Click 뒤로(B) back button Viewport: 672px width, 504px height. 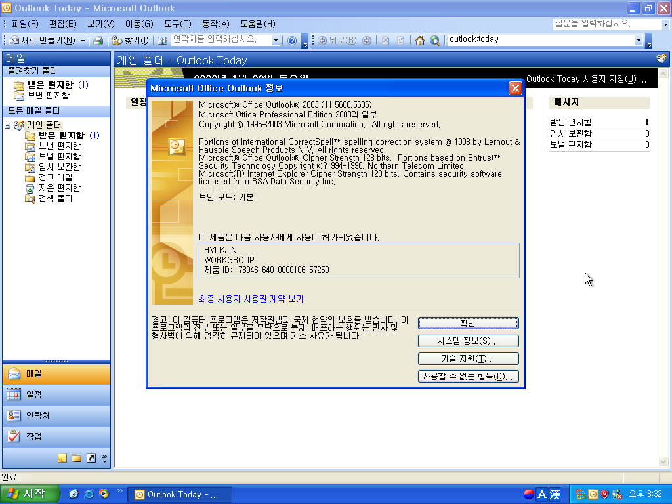click(337, 41)
